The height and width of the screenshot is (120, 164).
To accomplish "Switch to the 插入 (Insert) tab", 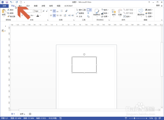I will tap(20, 6).
